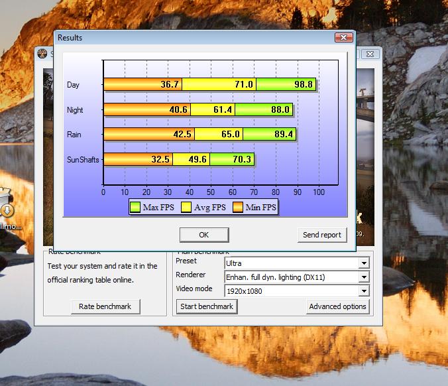Screen dimensions: 448x386
Task: Click the Rain max FPS value 89.4
Action: pos(284,134)
